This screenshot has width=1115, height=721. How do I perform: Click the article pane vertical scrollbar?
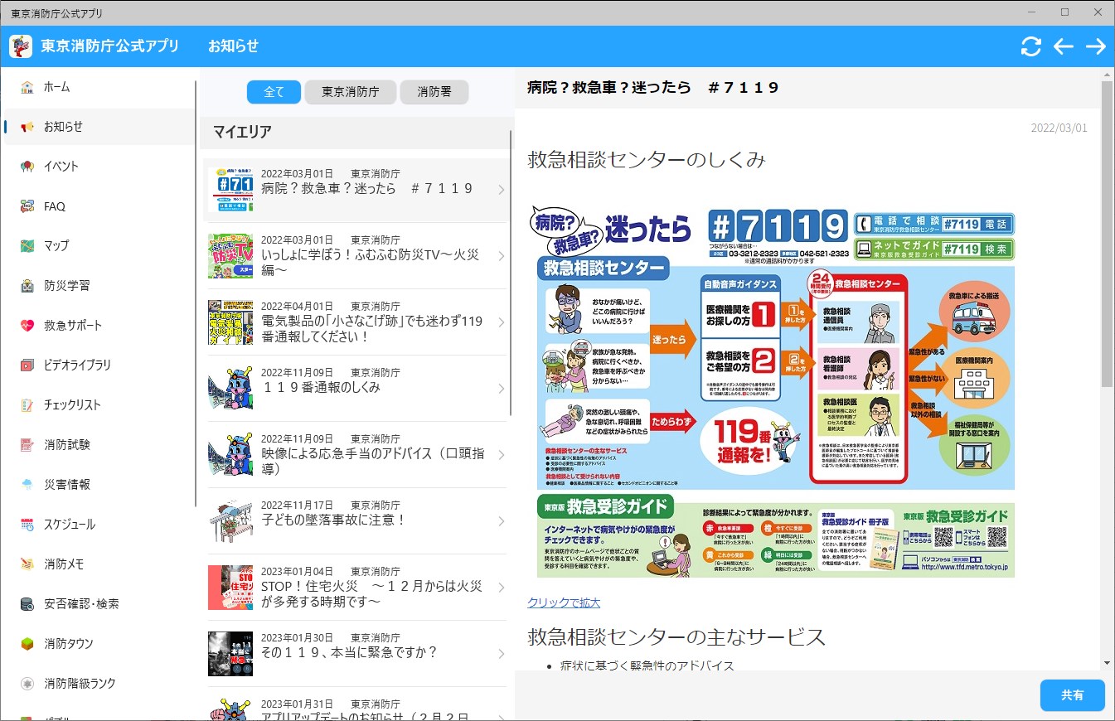1107,234
